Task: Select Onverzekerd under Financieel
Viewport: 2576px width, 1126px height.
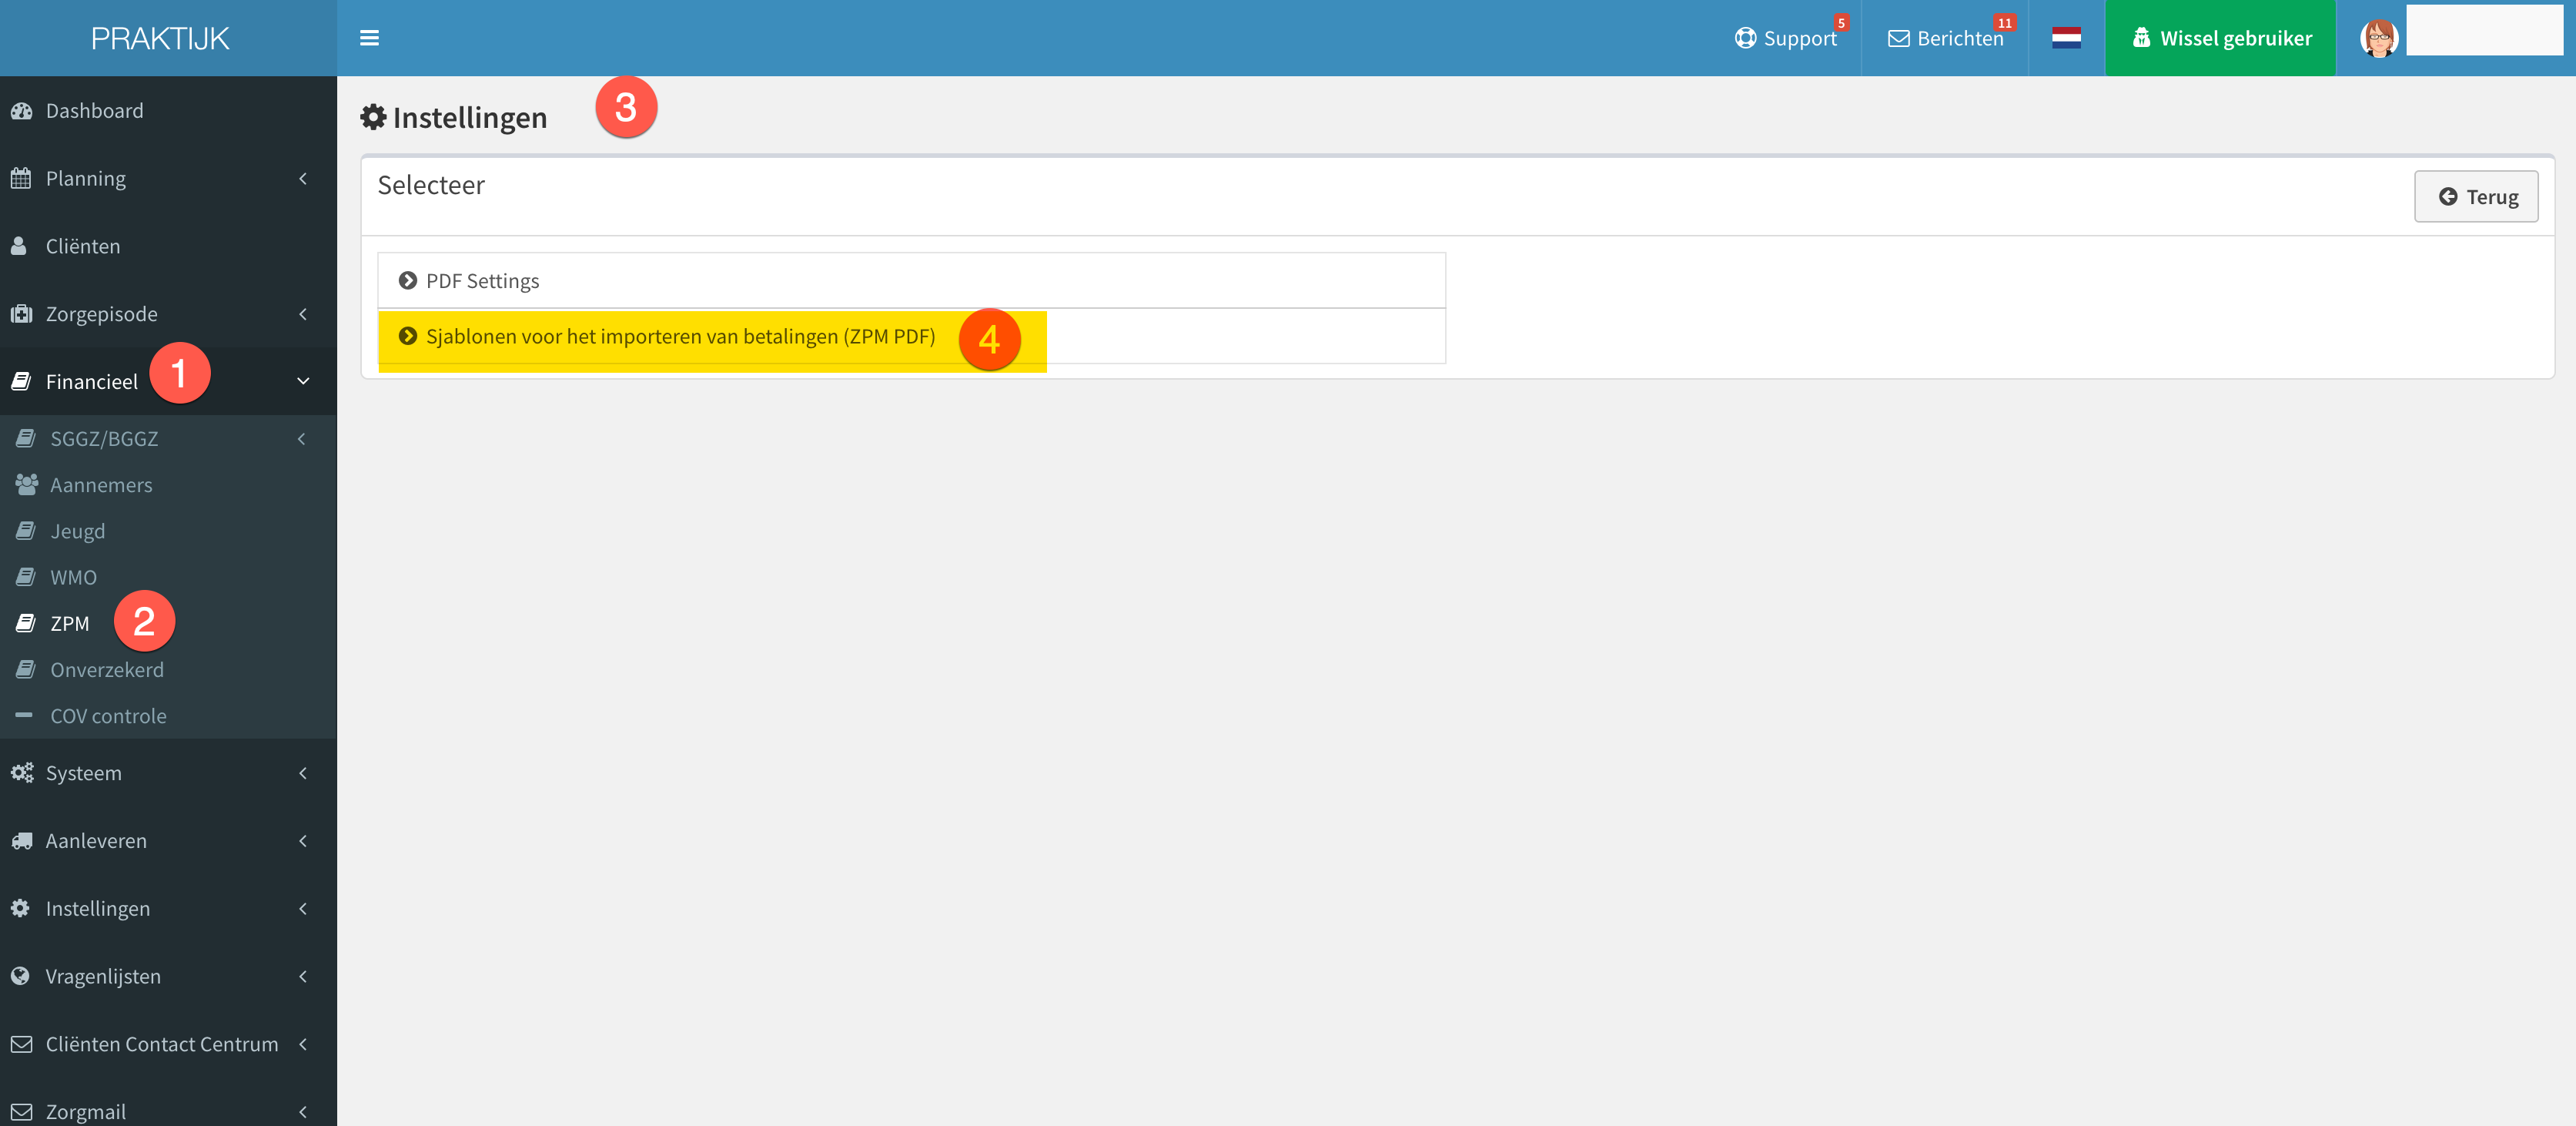Action: tap(168, 669)
